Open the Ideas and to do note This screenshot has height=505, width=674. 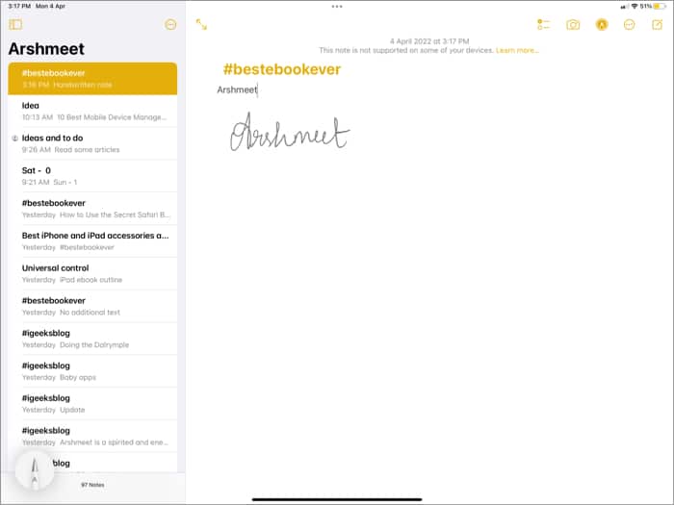point(92,143)
